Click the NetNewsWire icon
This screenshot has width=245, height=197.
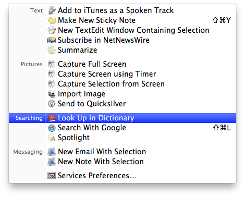52,40
